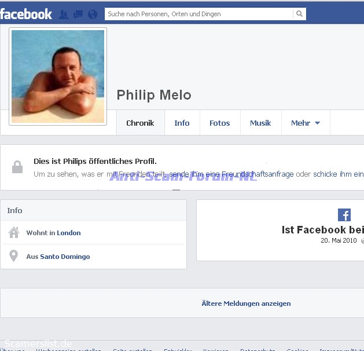Click the blue Facebook square icon in timeline box
This screenshot has height=351, width=364.
(x=344, y=215)
